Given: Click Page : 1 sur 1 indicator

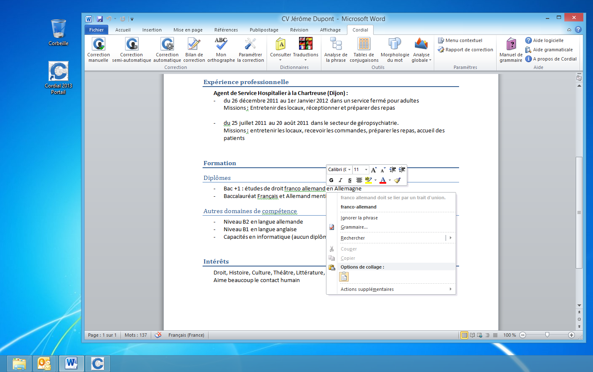Looking at the screenshot, I should (102, 335).
